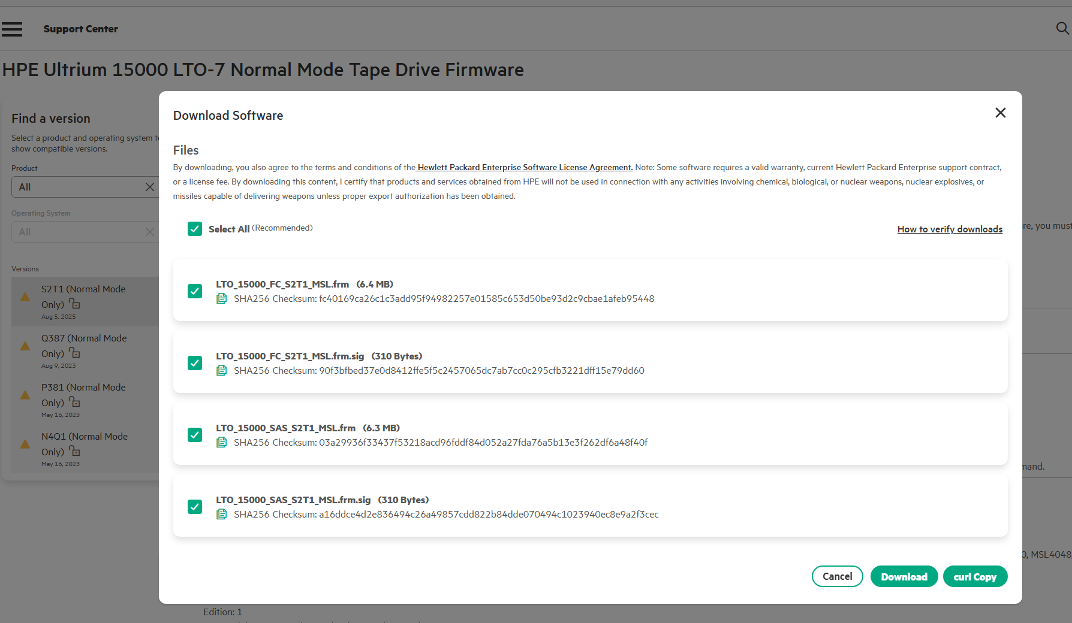Select the P381 version entry
Screen dimensions: 1072x623
click(x=84, y=395)
